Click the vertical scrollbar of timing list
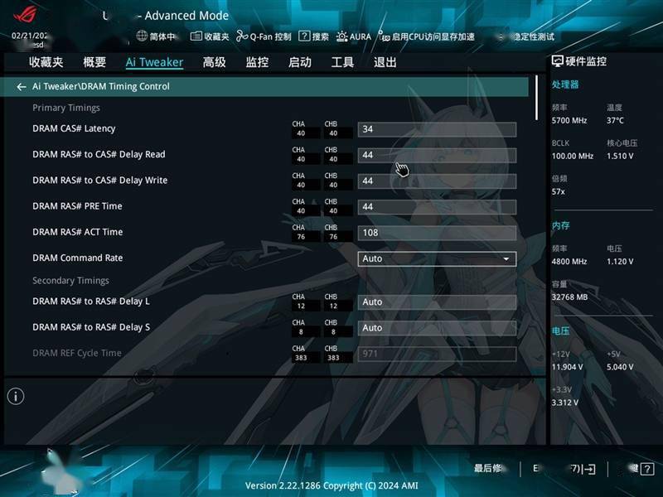The width and height of the screenshot is (663, 497). pos(536,98)
